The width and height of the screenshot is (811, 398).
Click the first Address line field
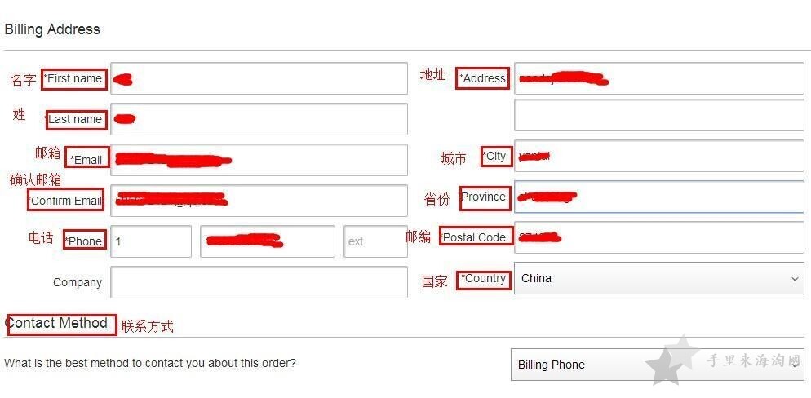point(659,78)
